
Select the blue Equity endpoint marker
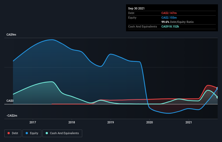click(218, 88)
